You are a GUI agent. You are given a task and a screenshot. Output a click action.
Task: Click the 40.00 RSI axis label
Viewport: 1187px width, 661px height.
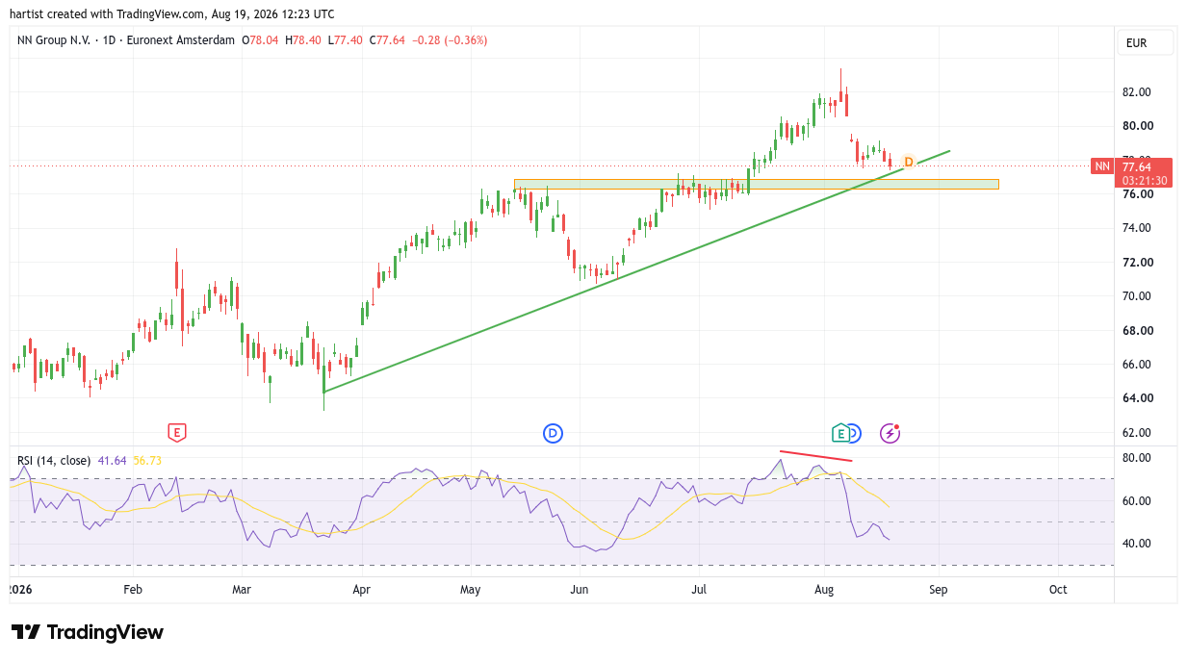pyautogui.click(x=1138, y=544)
